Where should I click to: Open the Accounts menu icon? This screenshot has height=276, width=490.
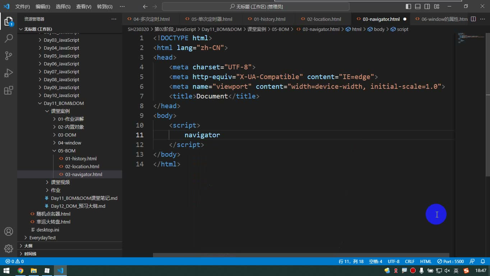tap(9, 231)
